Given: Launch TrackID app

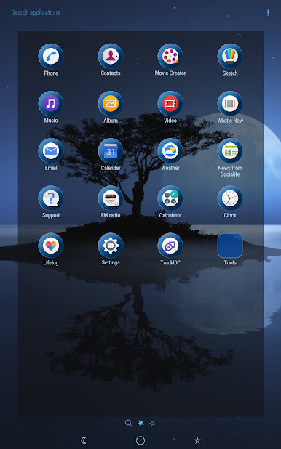Looking at the screenshot, I should 170,246.
